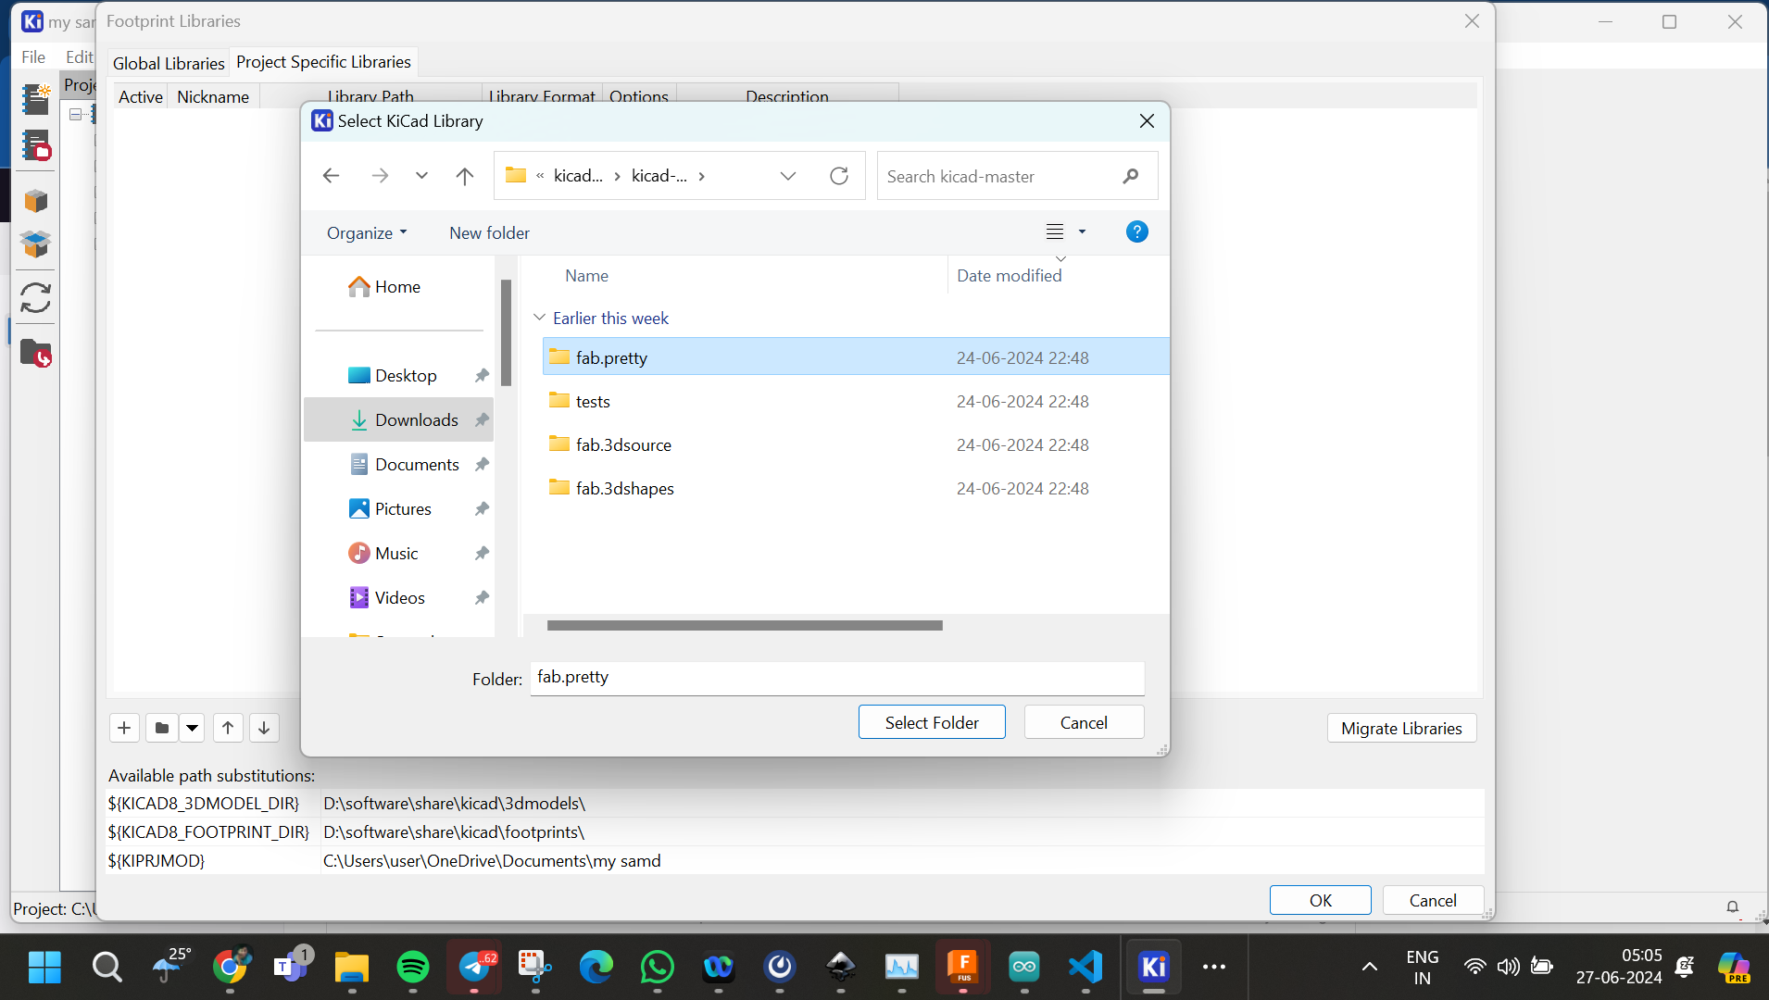Move library row down
The width and height of the screenshot is (1769, 1000).
[x=264, y=728]
